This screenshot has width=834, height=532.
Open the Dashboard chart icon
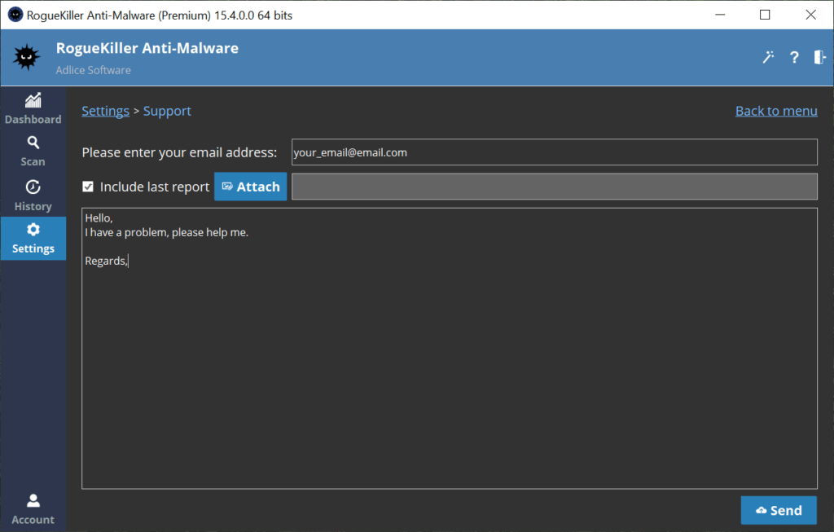point(33,101)
